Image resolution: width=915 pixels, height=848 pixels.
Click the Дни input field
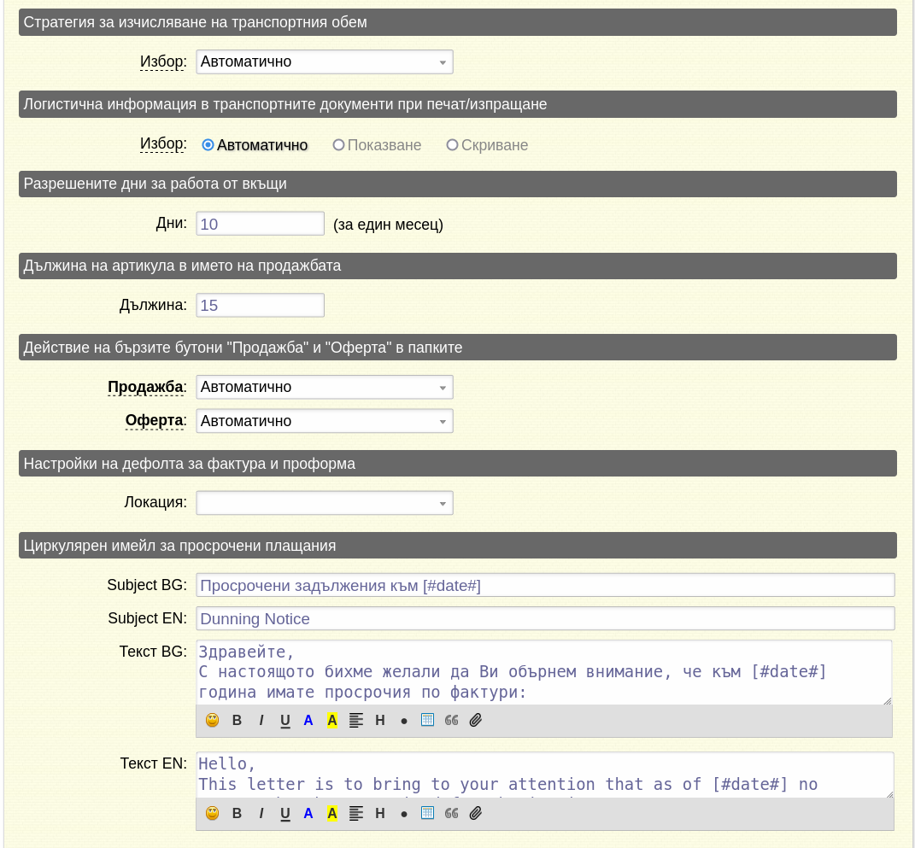260,224
